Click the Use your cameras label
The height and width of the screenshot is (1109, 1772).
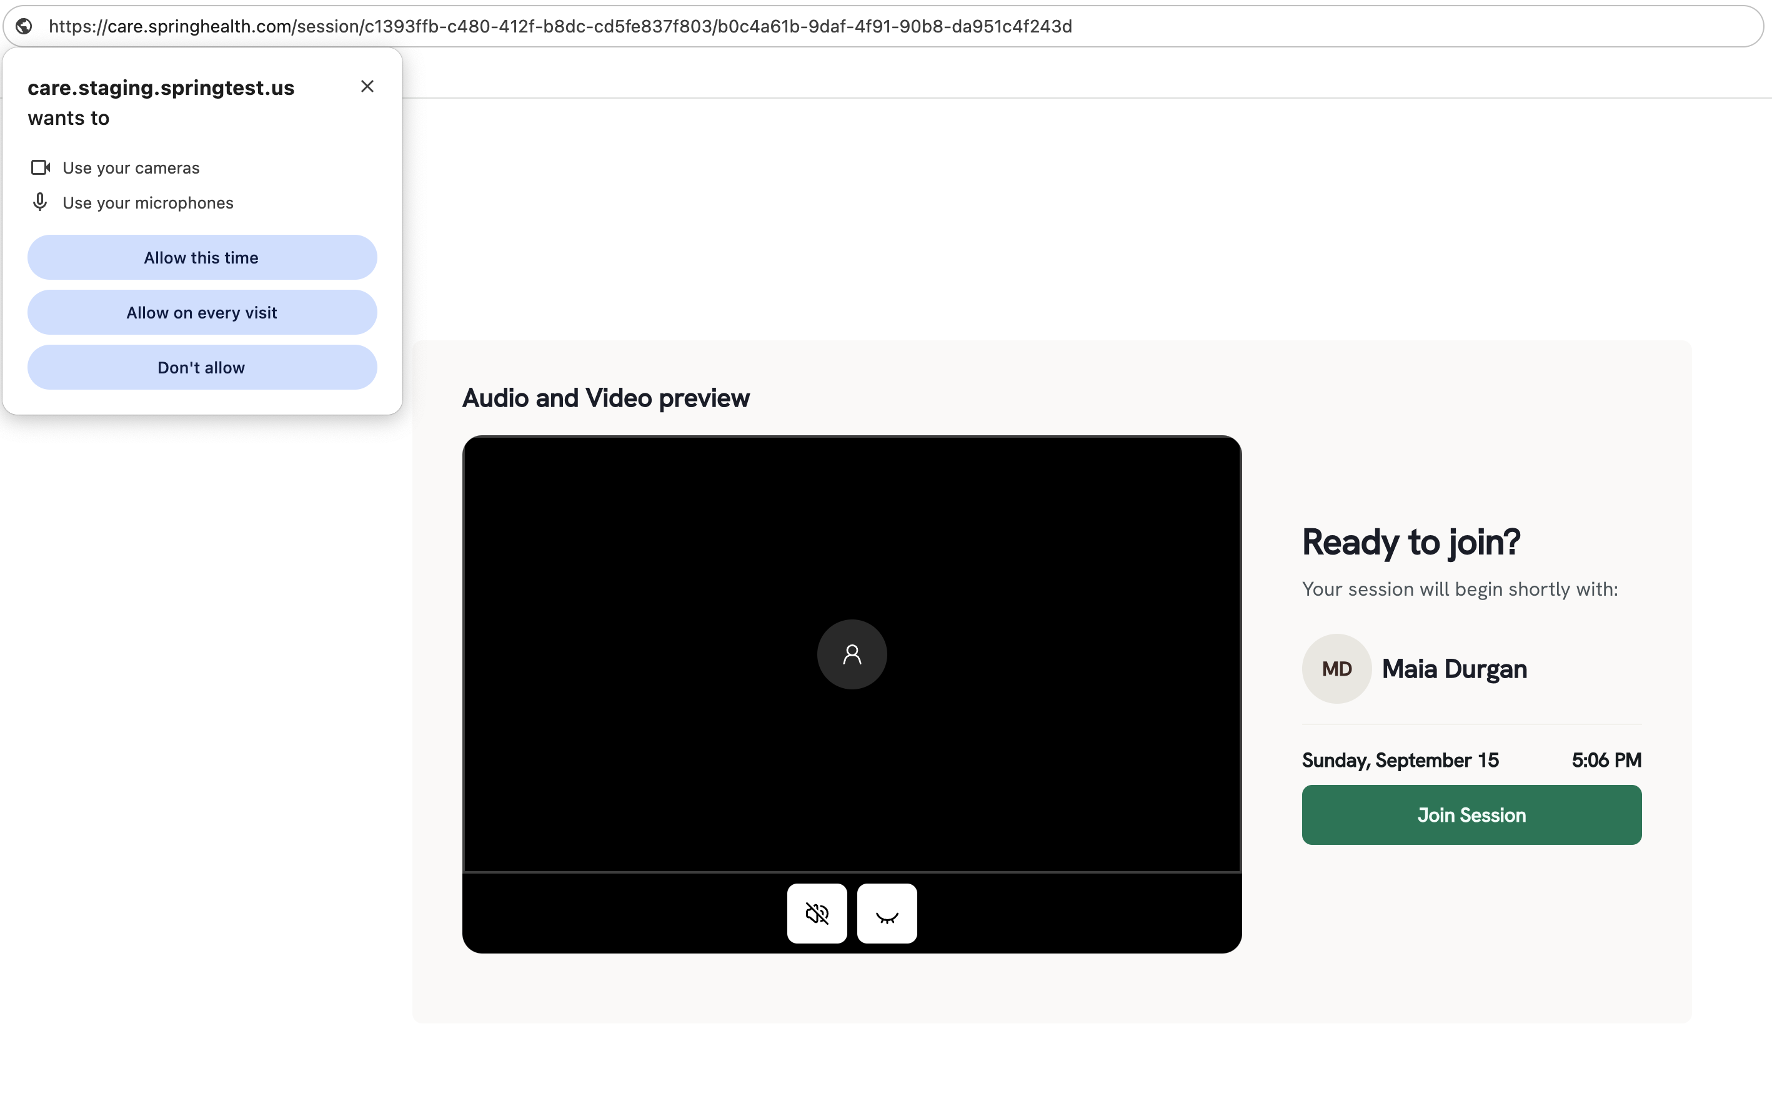click(x=131, y=168)
